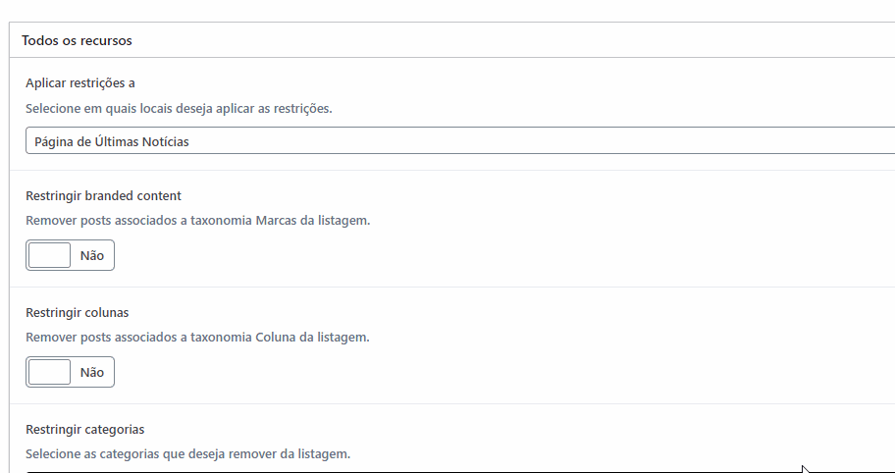This screenshot has width=895, height=473.
Task: Click the 'Restringir colunas' field label
Action: tap(78, 313)
